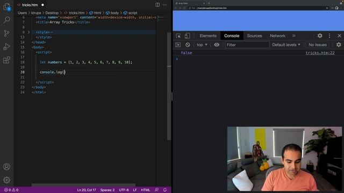Show the DevTools console sidebar

[178, 44]
